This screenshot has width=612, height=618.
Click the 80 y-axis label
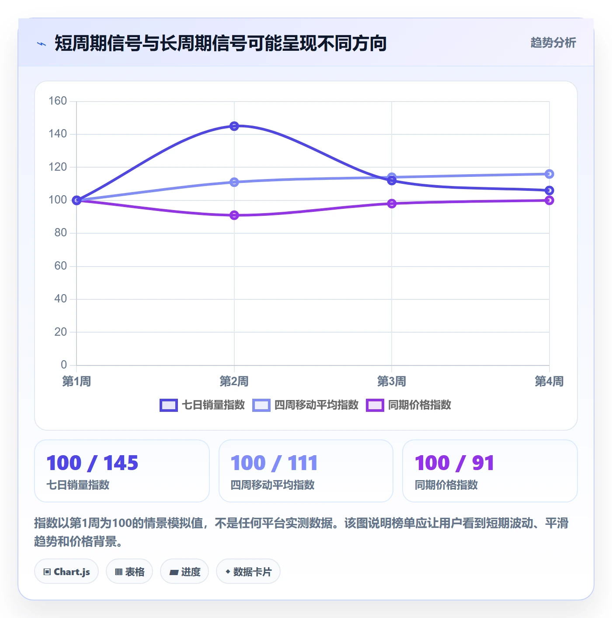coord(61,233)
